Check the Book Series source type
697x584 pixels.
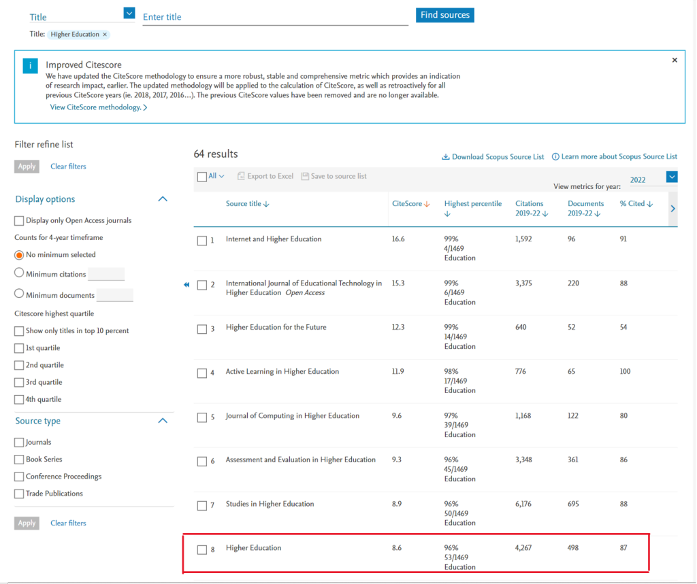pyautogui.click(x=19, y=459)
